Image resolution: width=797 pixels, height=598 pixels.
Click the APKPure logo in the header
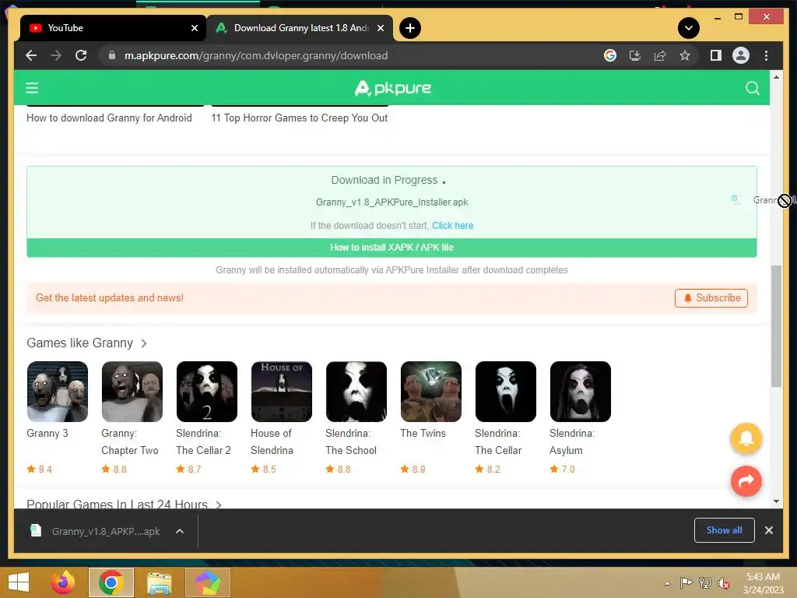392,88
